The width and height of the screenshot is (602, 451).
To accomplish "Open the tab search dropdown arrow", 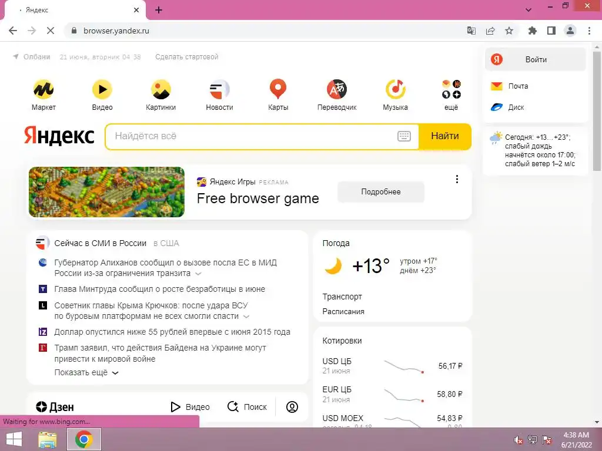I will 529,9.
